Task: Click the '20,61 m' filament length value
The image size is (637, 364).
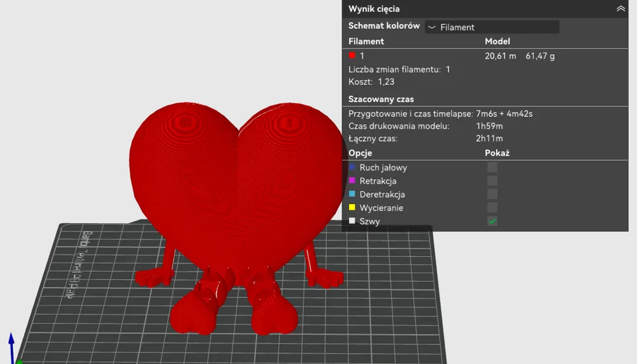Action: [500, 56]
